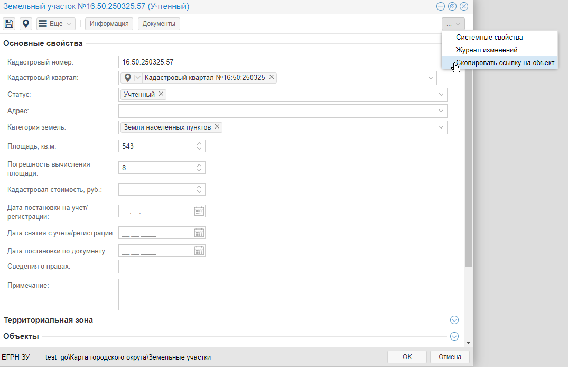
Task: Expand the Адрес dropdown list
Action: [441, 111]
